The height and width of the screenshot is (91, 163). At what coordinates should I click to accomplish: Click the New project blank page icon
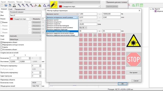pyautogui.click(x=2, y=5)
